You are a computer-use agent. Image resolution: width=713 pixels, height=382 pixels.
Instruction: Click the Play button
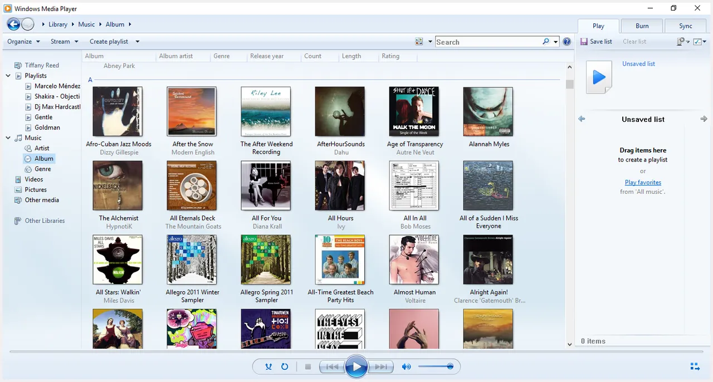356,366
